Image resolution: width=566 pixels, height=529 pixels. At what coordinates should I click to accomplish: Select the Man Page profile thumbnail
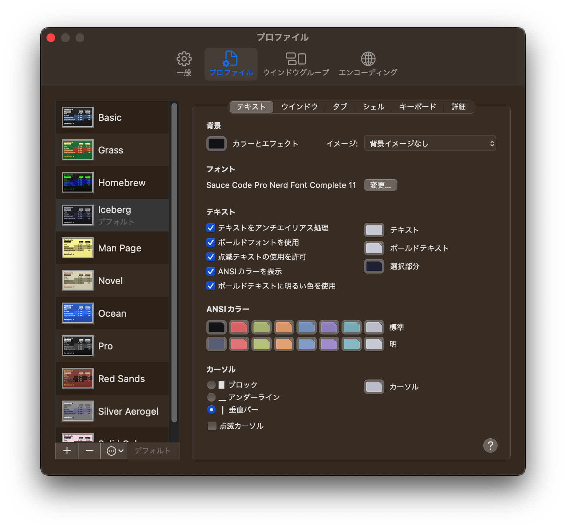(78, 248)
